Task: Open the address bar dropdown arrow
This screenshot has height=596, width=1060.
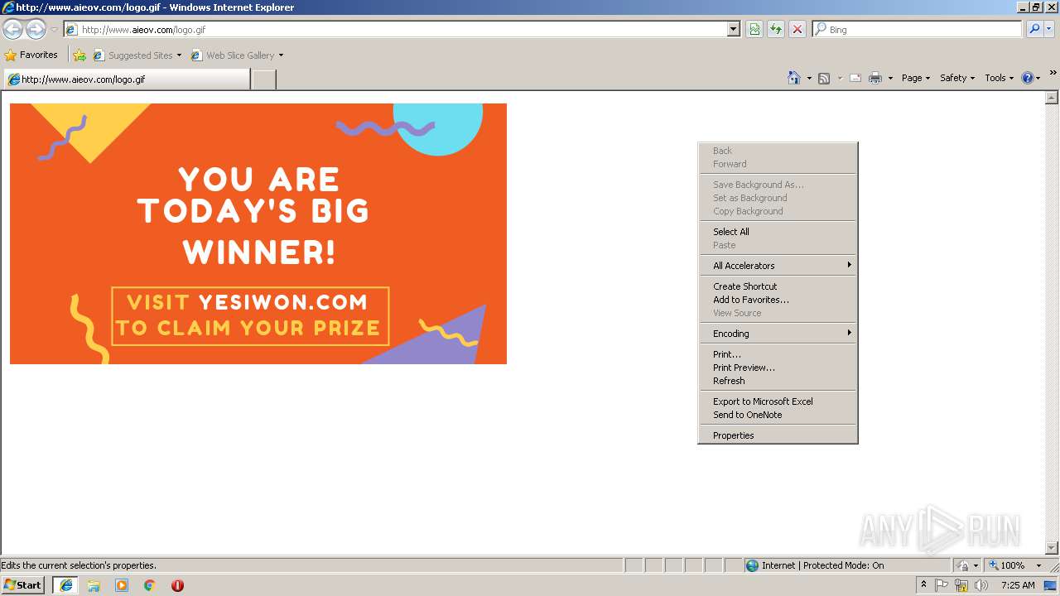Action: [x=733, y=29]
